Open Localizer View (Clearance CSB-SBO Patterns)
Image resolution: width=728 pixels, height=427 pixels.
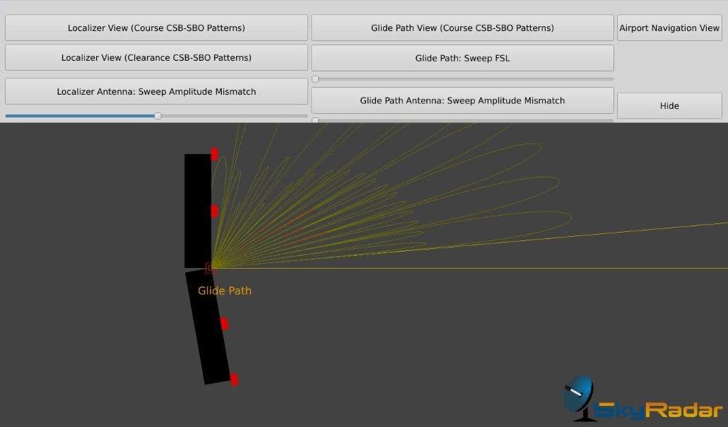tap(156, 57)
